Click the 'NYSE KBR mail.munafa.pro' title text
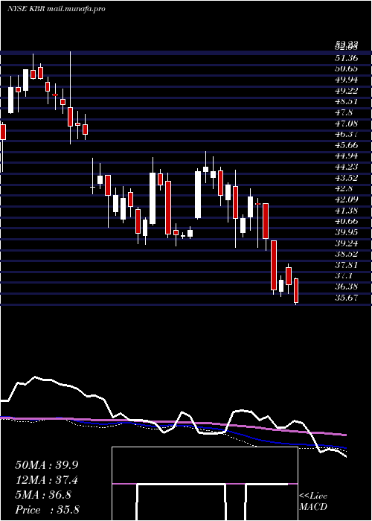Screen dimensions: 372x521 56,9
